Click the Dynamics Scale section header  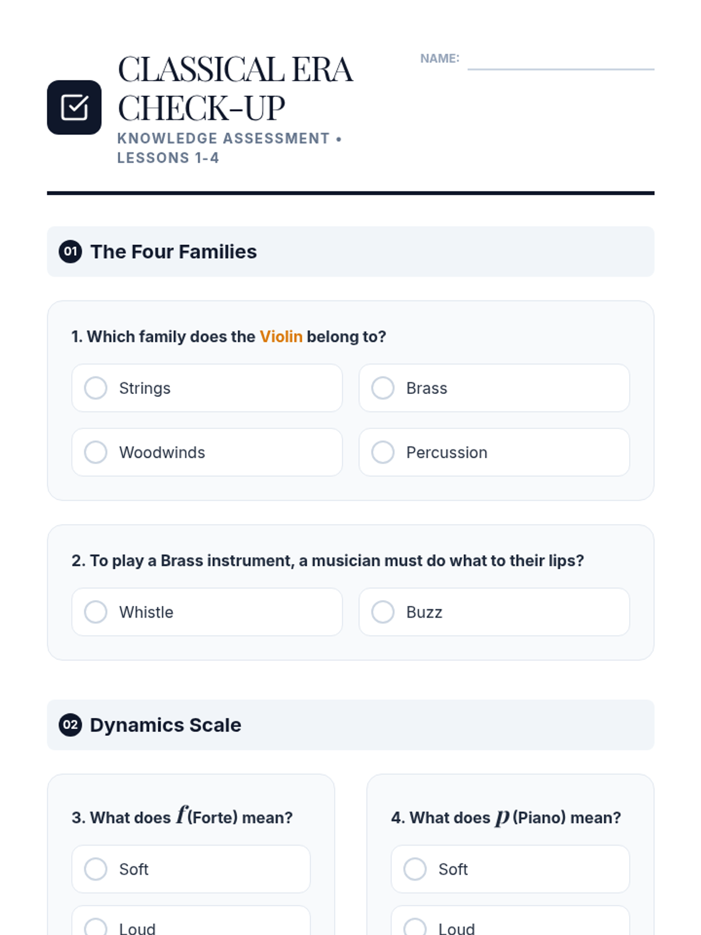(165, 725)
